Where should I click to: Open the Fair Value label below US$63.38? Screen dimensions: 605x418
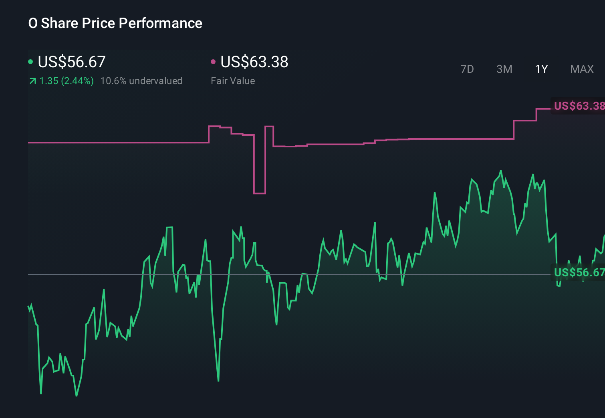(x=233, y=81)
